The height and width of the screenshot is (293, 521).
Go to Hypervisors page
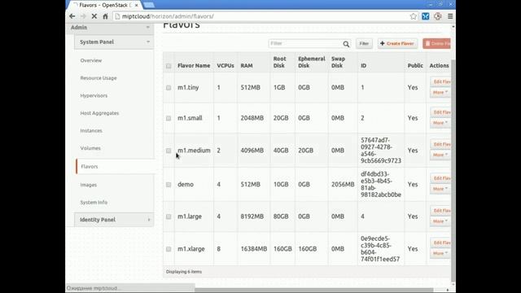pos(94,96)
